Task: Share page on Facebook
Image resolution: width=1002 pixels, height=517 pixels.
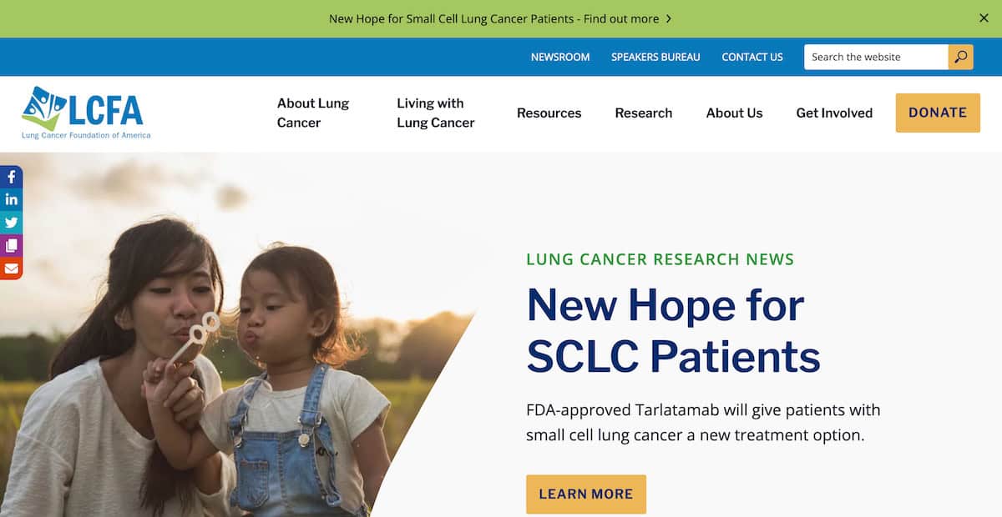Action: pos(11,177)
